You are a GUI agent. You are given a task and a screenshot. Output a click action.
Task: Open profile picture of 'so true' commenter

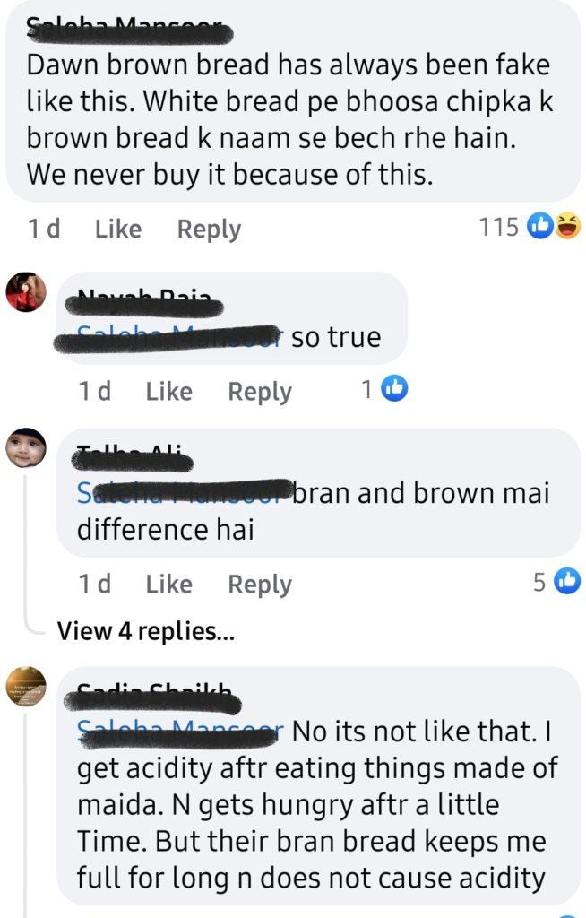click(x=26, y=291)
